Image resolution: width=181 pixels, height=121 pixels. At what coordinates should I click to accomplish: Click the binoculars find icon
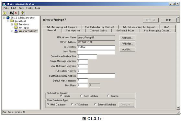[x=11, y=13]
